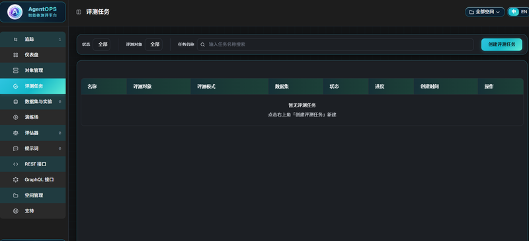Open the 状态 全部 filter dropdown

pos(102,44)
